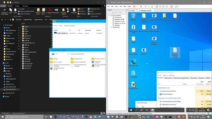
Task: Click Corbeille icon on VM desktop
Action: pos(133,17)
